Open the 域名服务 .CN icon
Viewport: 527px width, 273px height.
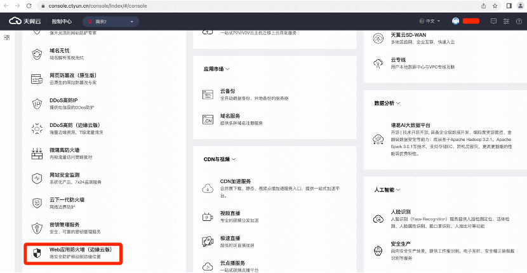click(208, 120)
